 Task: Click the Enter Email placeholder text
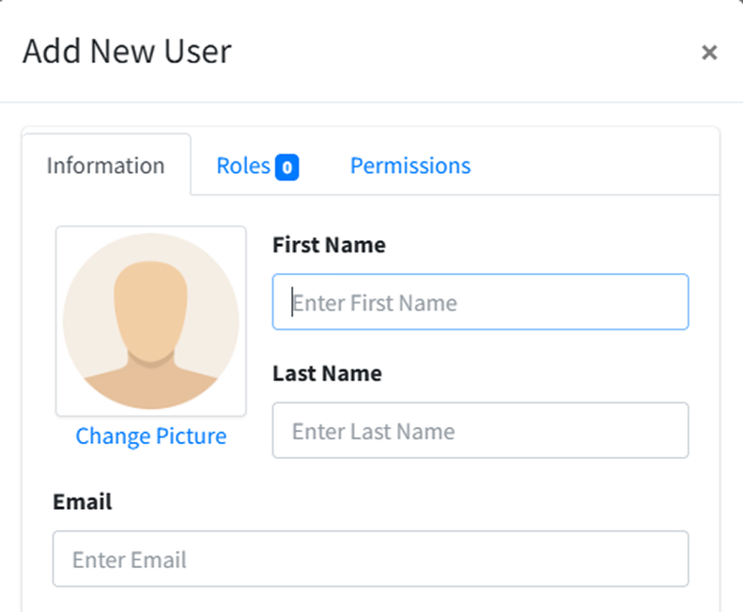click(x=130, y=559)
